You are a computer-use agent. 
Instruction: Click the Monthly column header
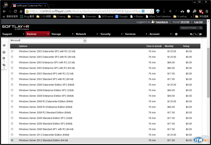[x=169, y=46]
